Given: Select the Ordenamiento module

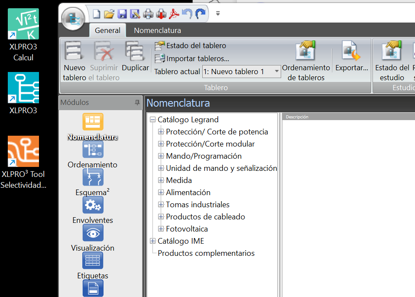Looking at the screenshot, I should point(93,155).
